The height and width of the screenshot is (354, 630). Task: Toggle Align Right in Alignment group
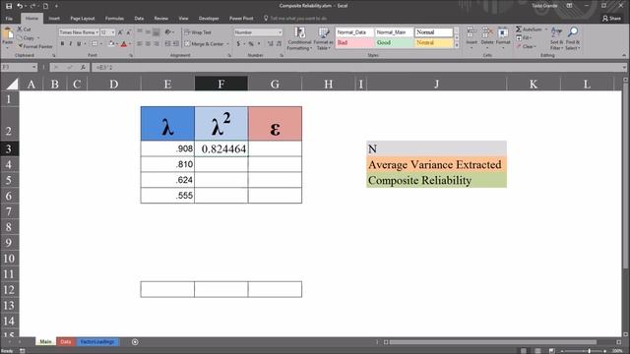156,43
